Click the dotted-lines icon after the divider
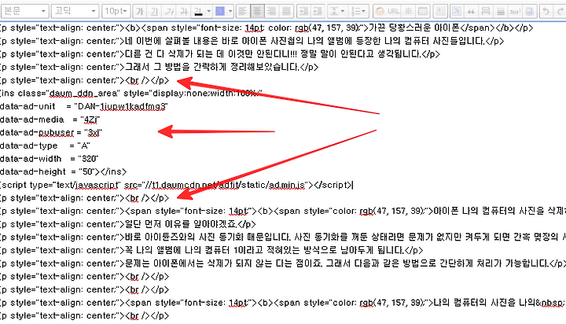This screenshot has height=324, width=566. 501,11
